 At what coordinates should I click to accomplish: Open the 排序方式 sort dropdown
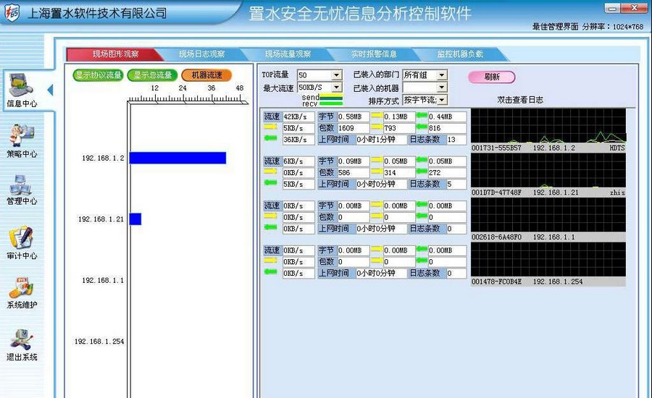pos(425,100)
